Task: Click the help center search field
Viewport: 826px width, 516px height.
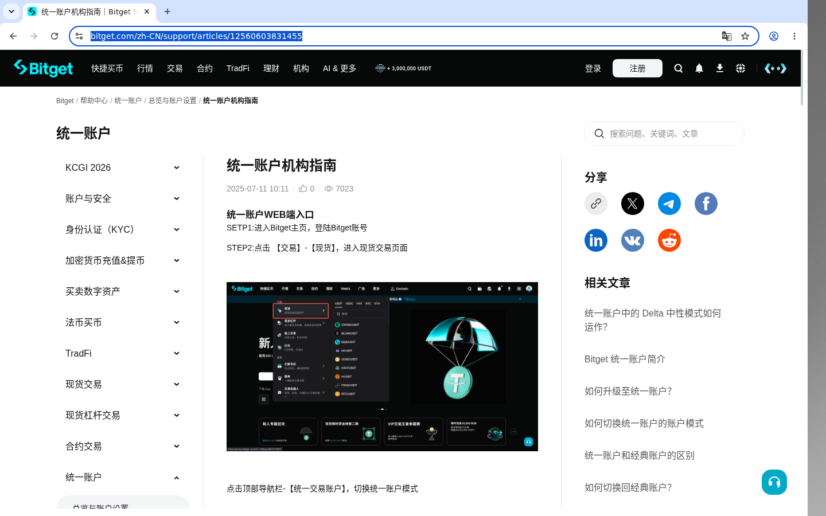Action: point(664,134)
